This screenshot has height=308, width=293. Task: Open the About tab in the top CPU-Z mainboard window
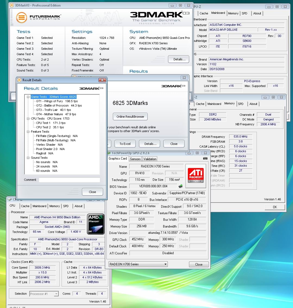257,13
